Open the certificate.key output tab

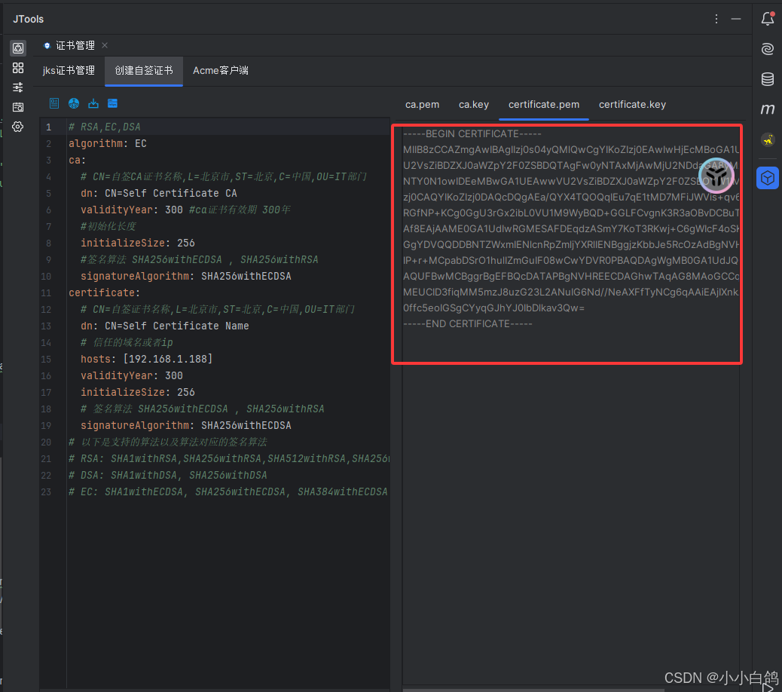pyautogui.click(x=632, y=105)
